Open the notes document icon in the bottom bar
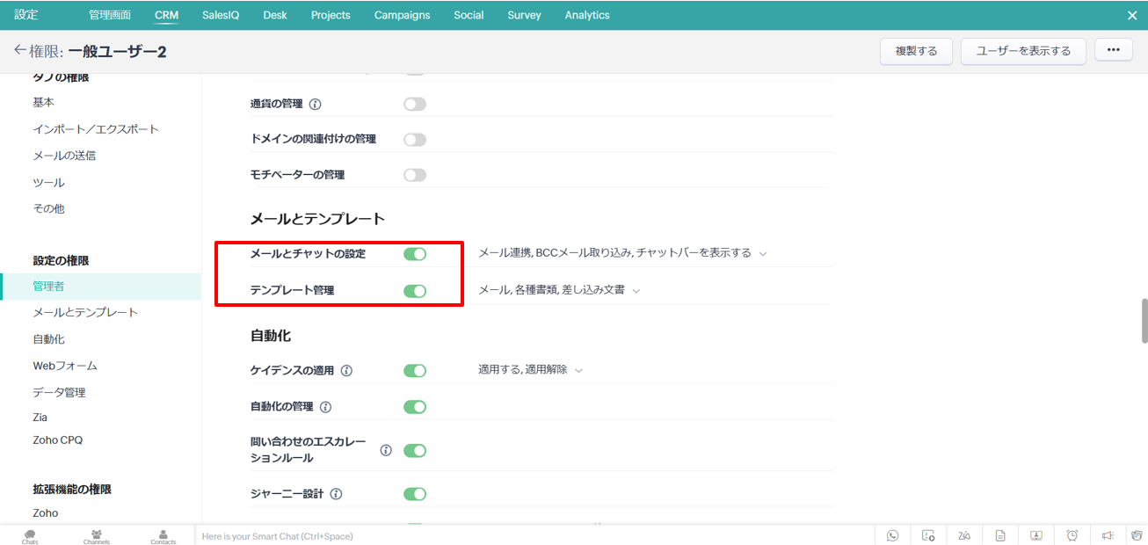 pyautogui.click(x=1000, y=535)
